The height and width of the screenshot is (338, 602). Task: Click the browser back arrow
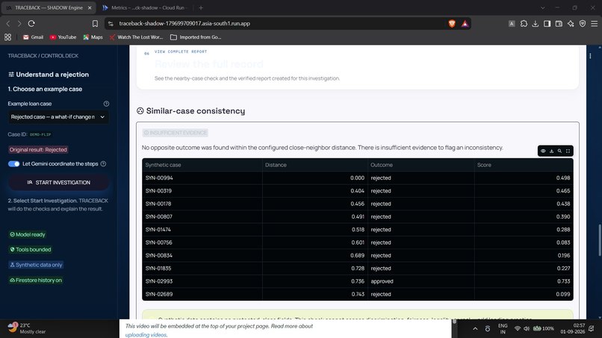8,23
